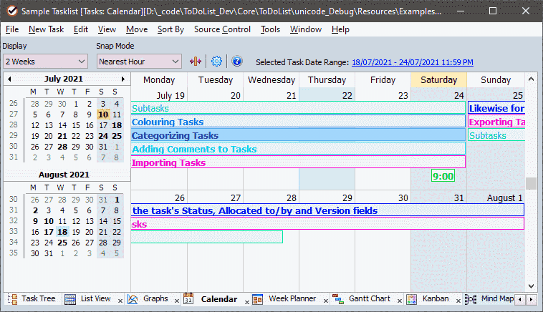Click the July 2021 month title
Viewport: 543px width, 312px height.
tap(64, 79)
